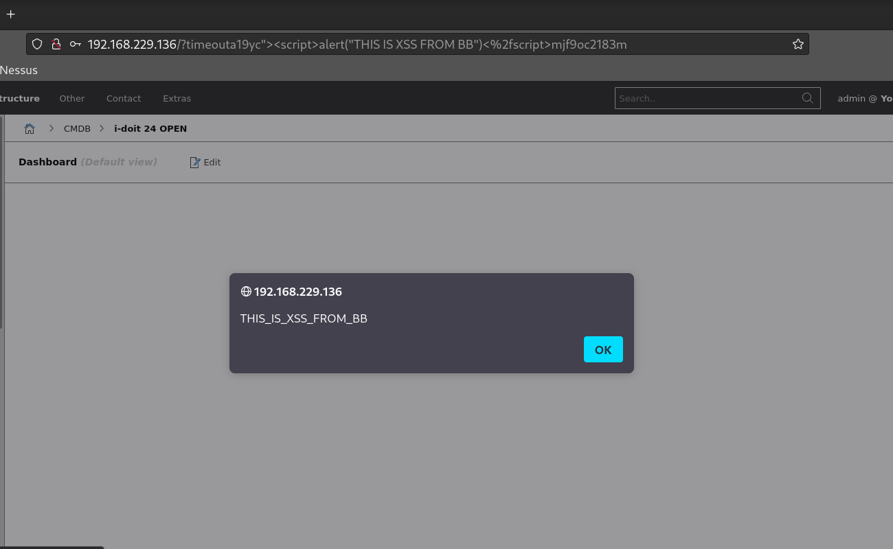Click the insecure connection padlock icon

pos(56,44)
